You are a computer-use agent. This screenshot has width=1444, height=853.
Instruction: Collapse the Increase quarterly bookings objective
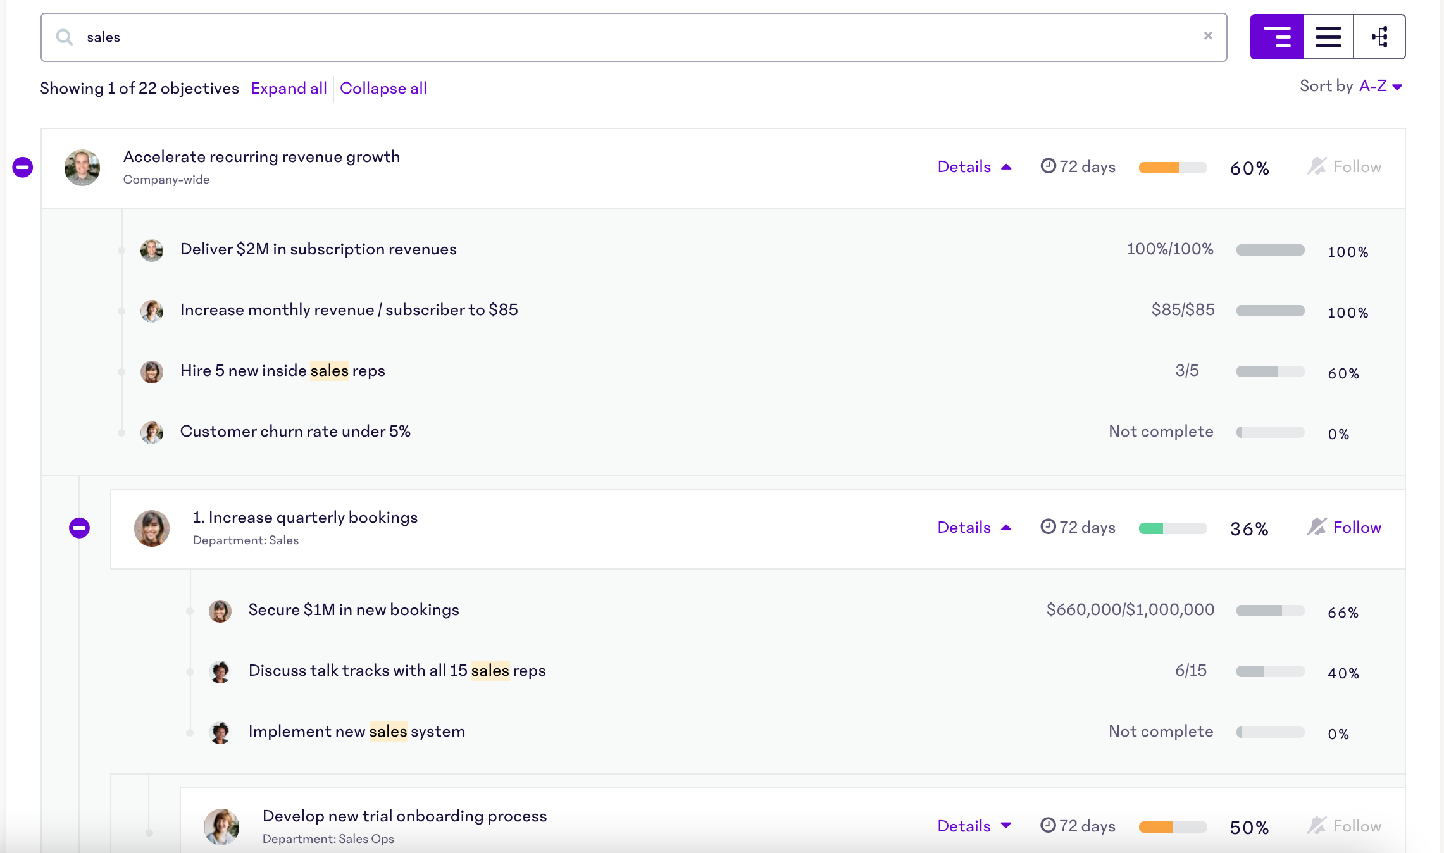coord(79,528)
